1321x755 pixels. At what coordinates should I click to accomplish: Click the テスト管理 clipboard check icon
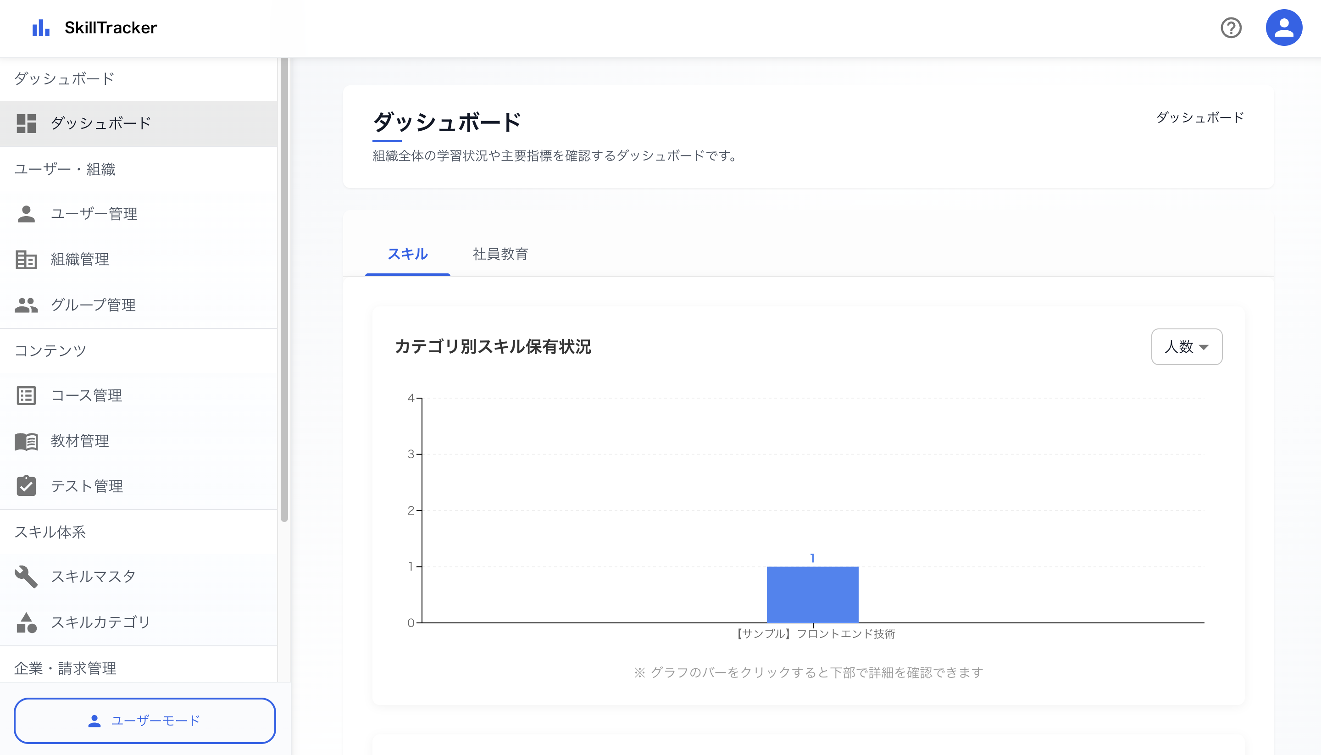(x=26, y=486)
